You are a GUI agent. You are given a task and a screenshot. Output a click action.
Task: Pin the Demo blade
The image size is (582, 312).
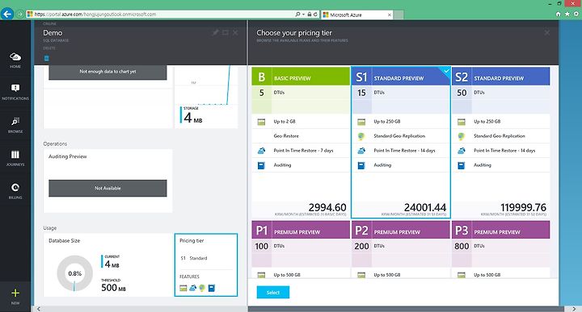click(x=215, y=32)
